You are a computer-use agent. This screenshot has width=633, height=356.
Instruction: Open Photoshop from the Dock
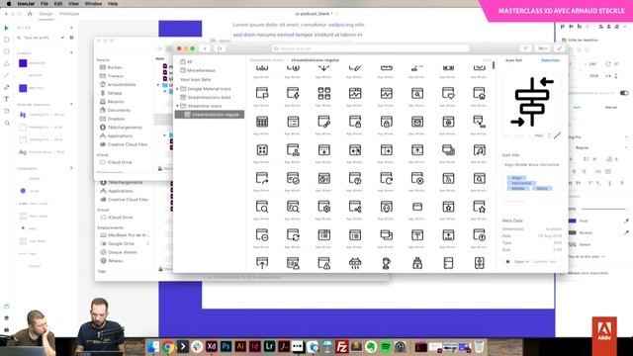[x=226, y=346]
